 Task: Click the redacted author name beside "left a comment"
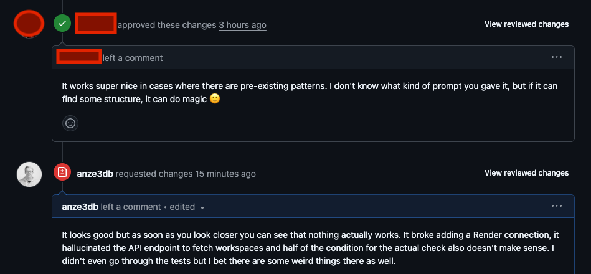79,57
